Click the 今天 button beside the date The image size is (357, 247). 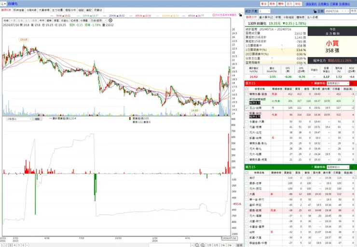(354, 11)
